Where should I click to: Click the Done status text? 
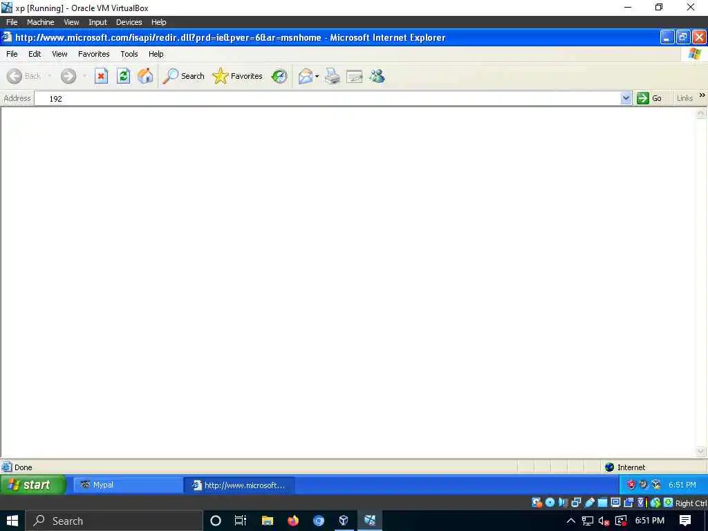23,467
